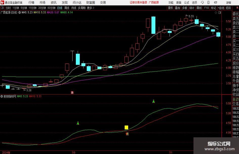
Task: Click the 进 entry signal marker
Action: 127,134
